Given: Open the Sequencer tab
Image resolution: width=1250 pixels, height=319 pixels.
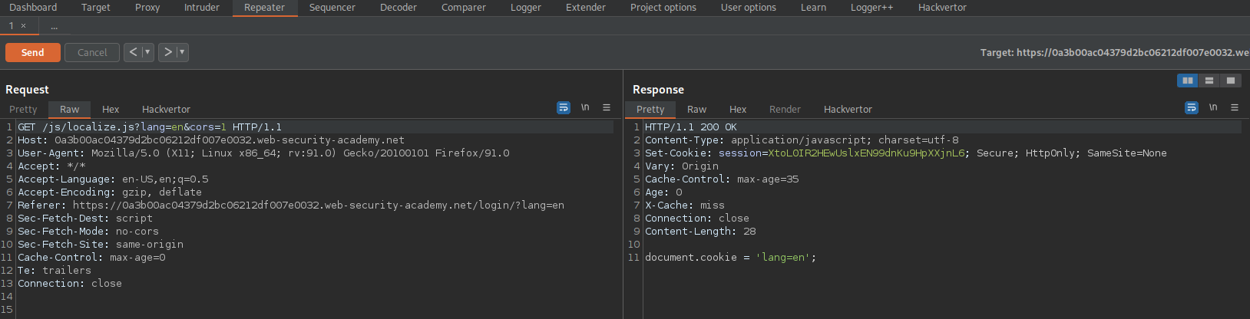Looking at the screenshot, I should pos(332,8).
